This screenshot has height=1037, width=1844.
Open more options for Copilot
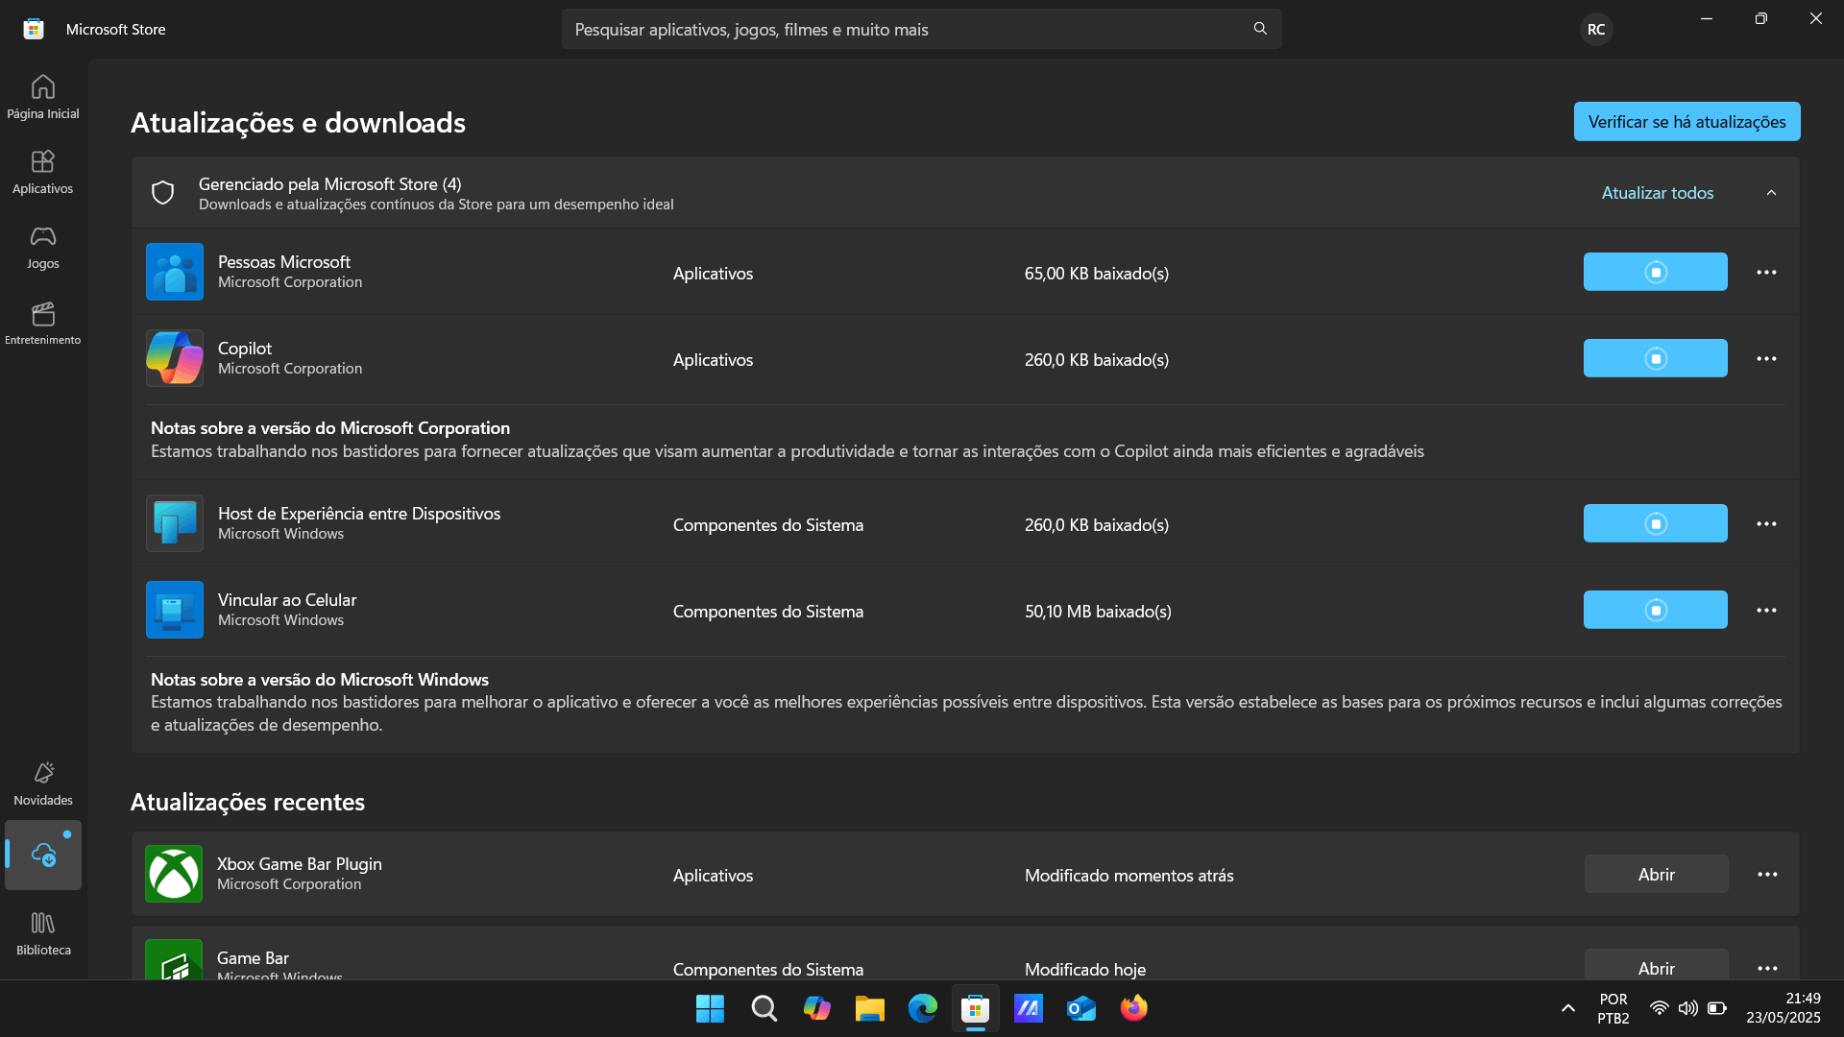[1766, 359]
